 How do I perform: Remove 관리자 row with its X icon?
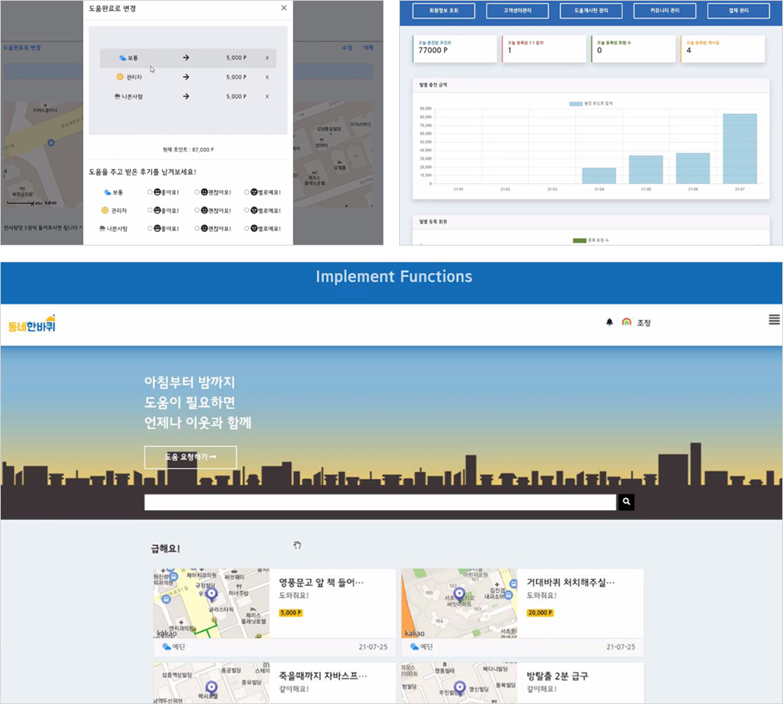(267, 78)
